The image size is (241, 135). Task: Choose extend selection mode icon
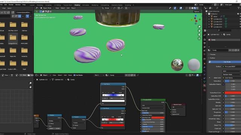[43, 12]
